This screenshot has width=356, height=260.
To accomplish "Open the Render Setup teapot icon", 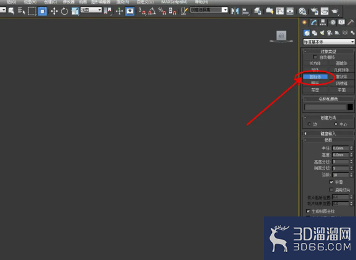I will click(314, 11).
